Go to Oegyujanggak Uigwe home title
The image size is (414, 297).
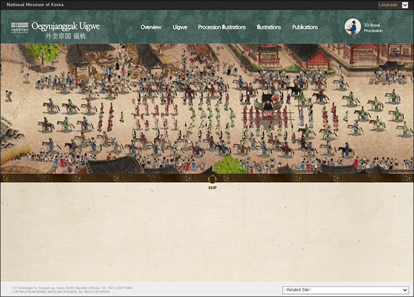tap(66, 26)
